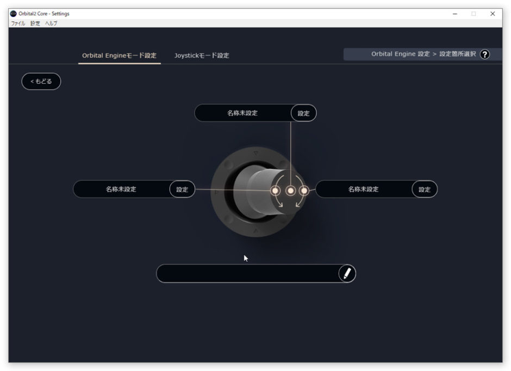The width and height of the screenshot is (511, 371).
Task: Click the empty text field beside the pencil
Action: point(247,274)
